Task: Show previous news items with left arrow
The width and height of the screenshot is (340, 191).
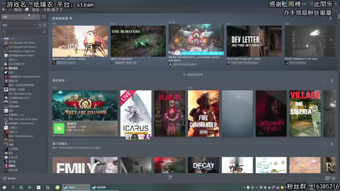Action: [324, 19]
